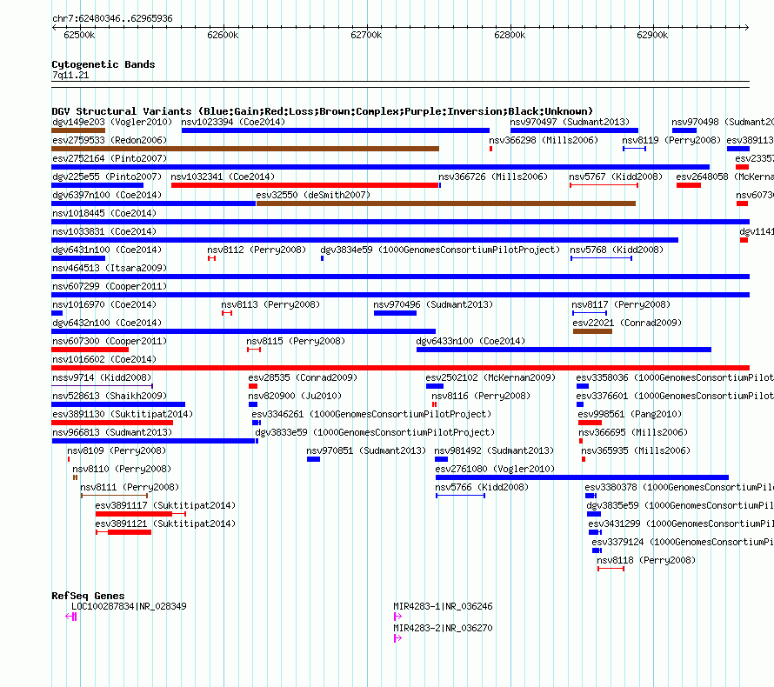The width and height of the screenshot is (774, 687).
Task: Click the esv998561 (Pang2010) red bar
Action: (x=590, y=423)
